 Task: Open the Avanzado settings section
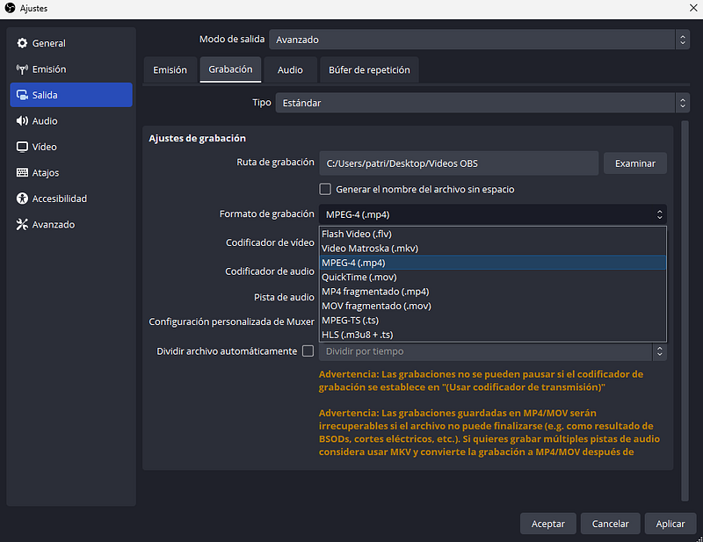tap(71, 225)
